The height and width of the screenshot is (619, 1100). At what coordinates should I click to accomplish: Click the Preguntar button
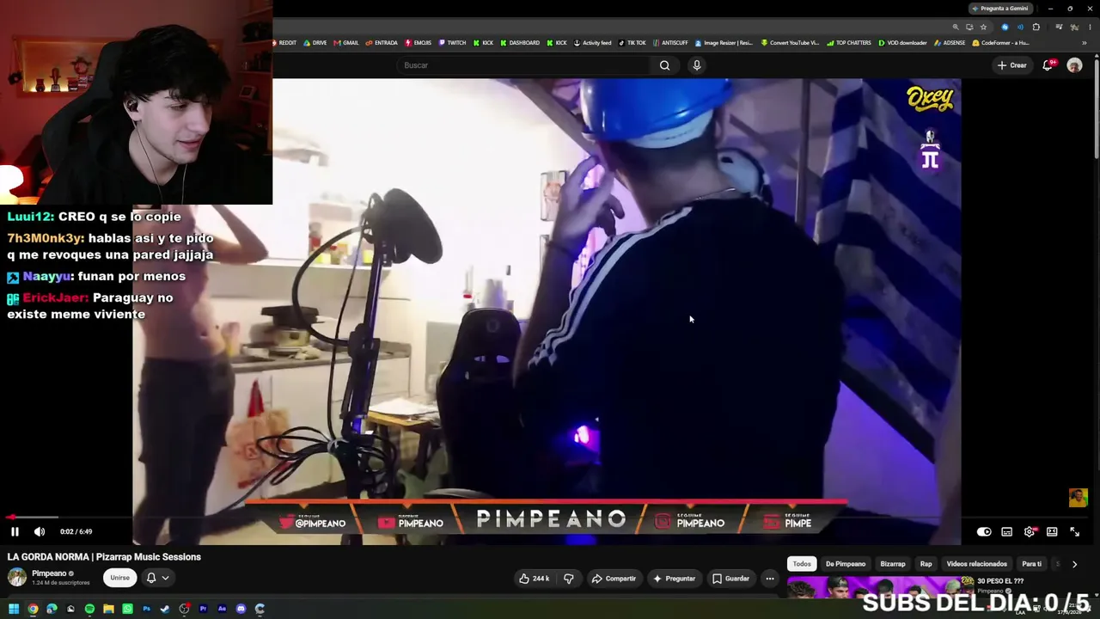click(674, 579)
